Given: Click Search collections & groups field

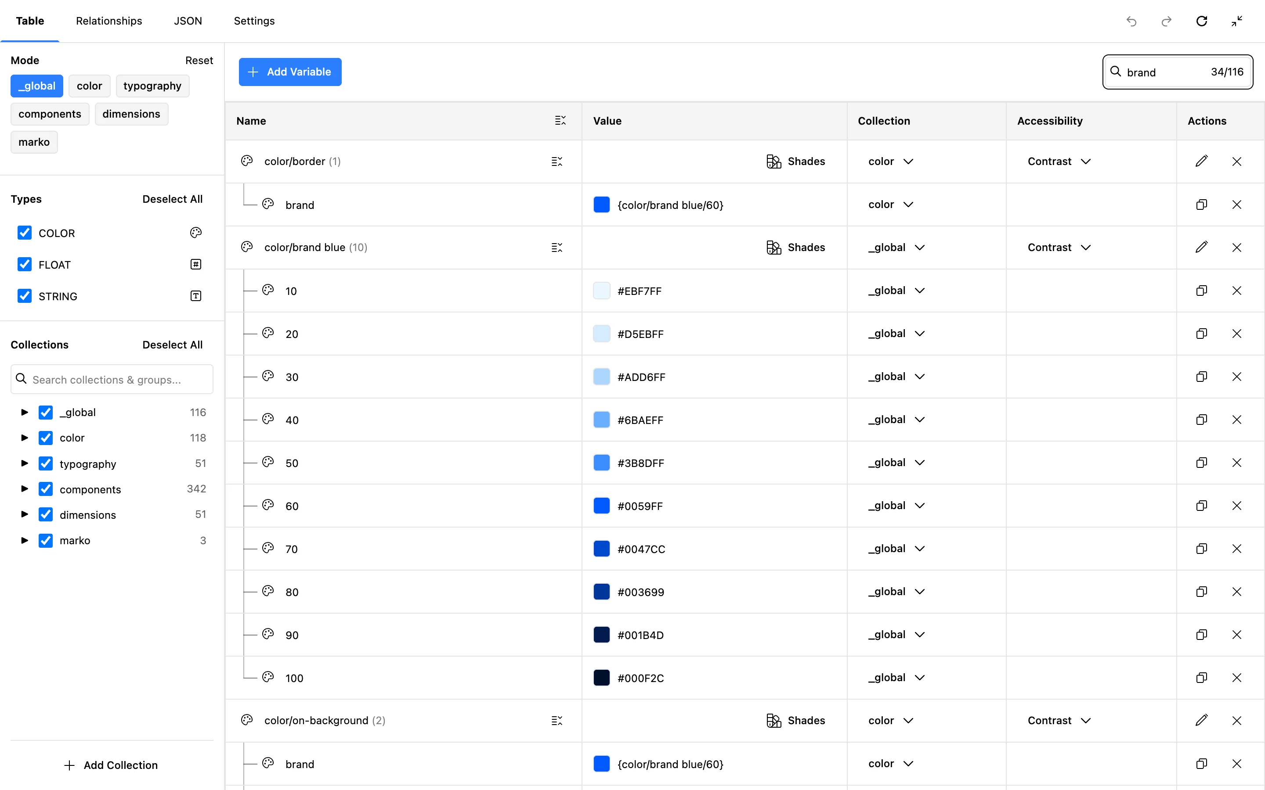Looking at the screenshot, I should tap(112, 379).
